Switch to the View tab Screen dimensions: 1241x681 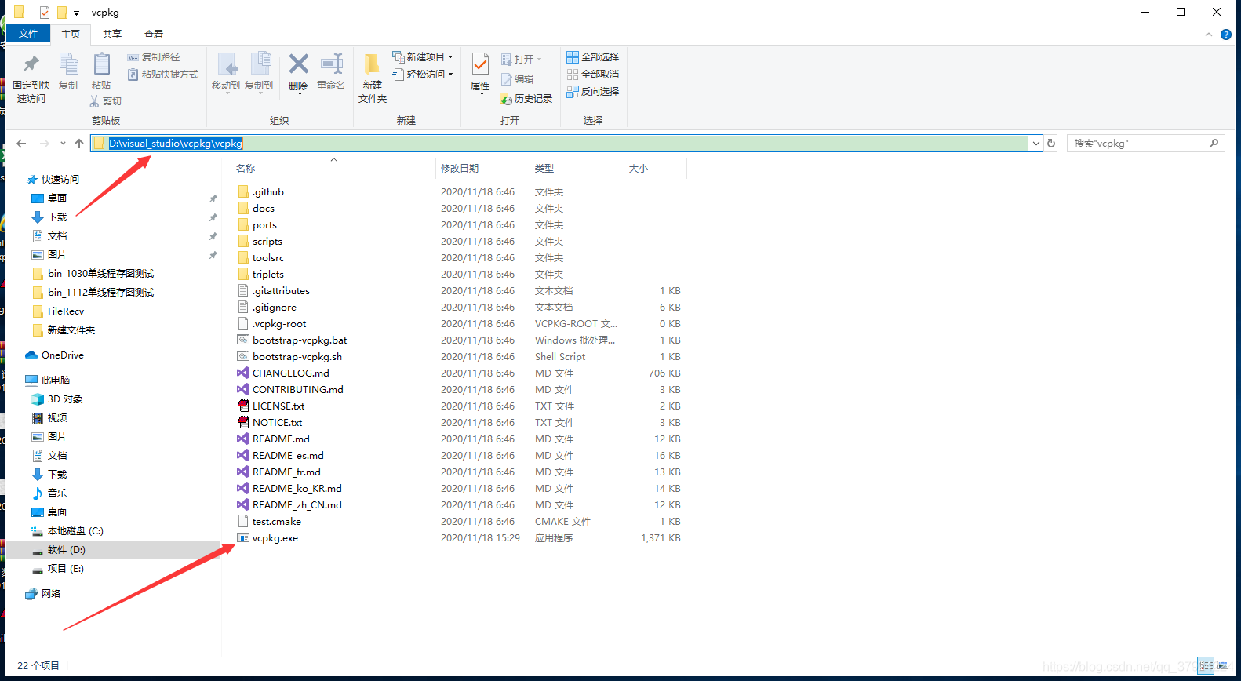pyautogui.click(x=154, y=34)
